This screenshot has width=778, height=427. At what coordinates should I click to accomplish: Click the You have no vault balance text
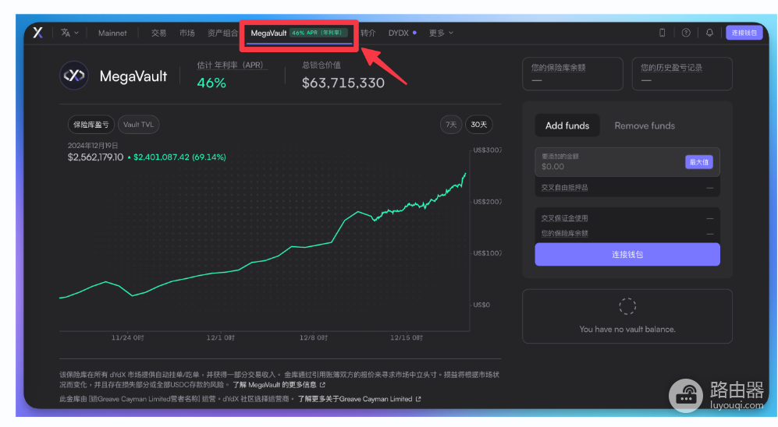(x=627, y=329)
